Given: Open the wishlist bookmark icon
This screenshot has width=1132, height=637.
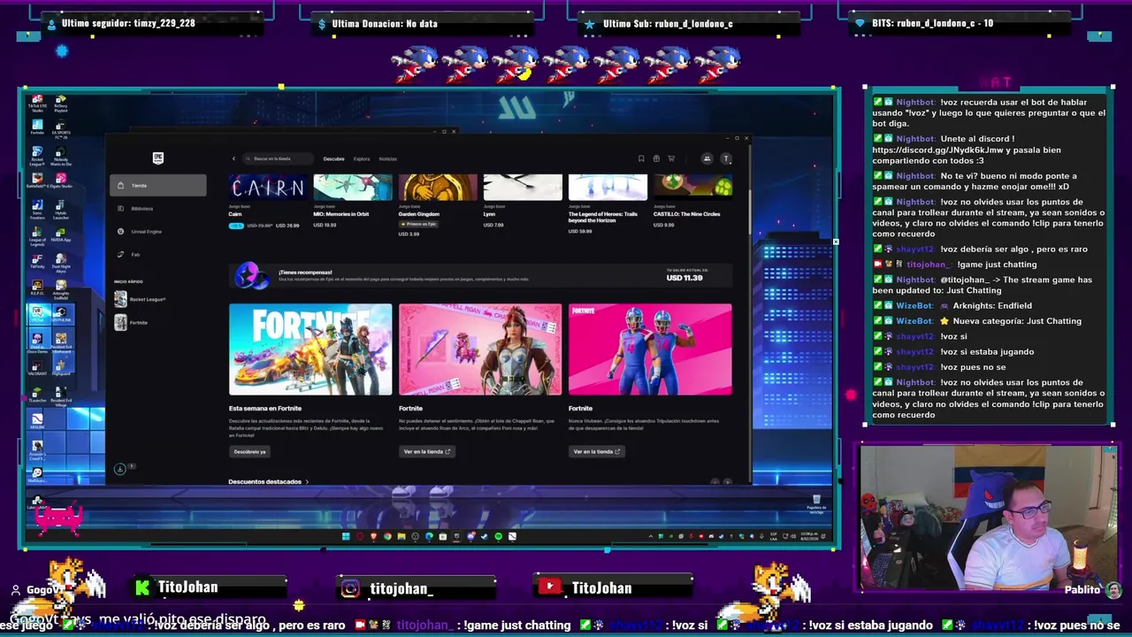Looking at the screenshot, I should point(641,158).
